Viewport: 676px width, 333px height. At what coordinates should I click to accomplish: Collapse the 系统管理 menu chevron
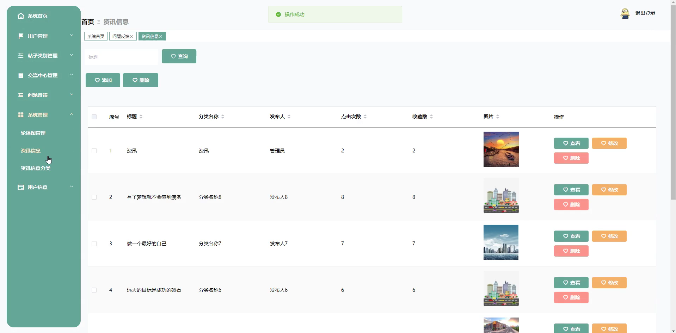coord(72,114)
